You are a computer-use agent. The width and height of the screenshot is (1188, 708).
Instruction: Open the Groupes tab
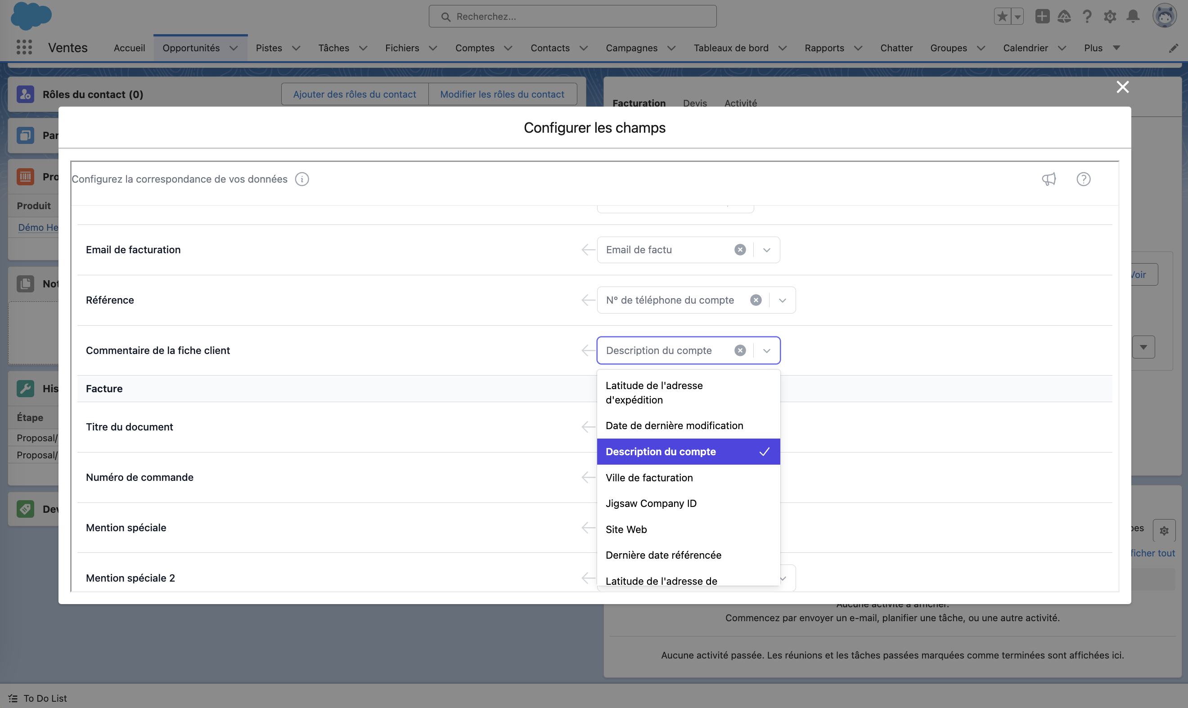[x=949, y=48]
